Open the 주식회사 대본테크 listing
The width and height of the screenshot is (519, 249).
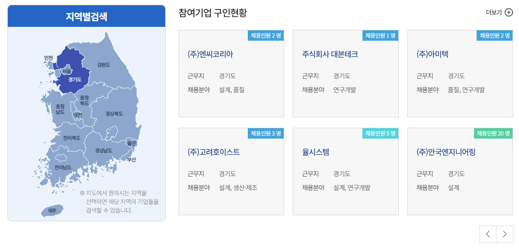click(346, 74)
